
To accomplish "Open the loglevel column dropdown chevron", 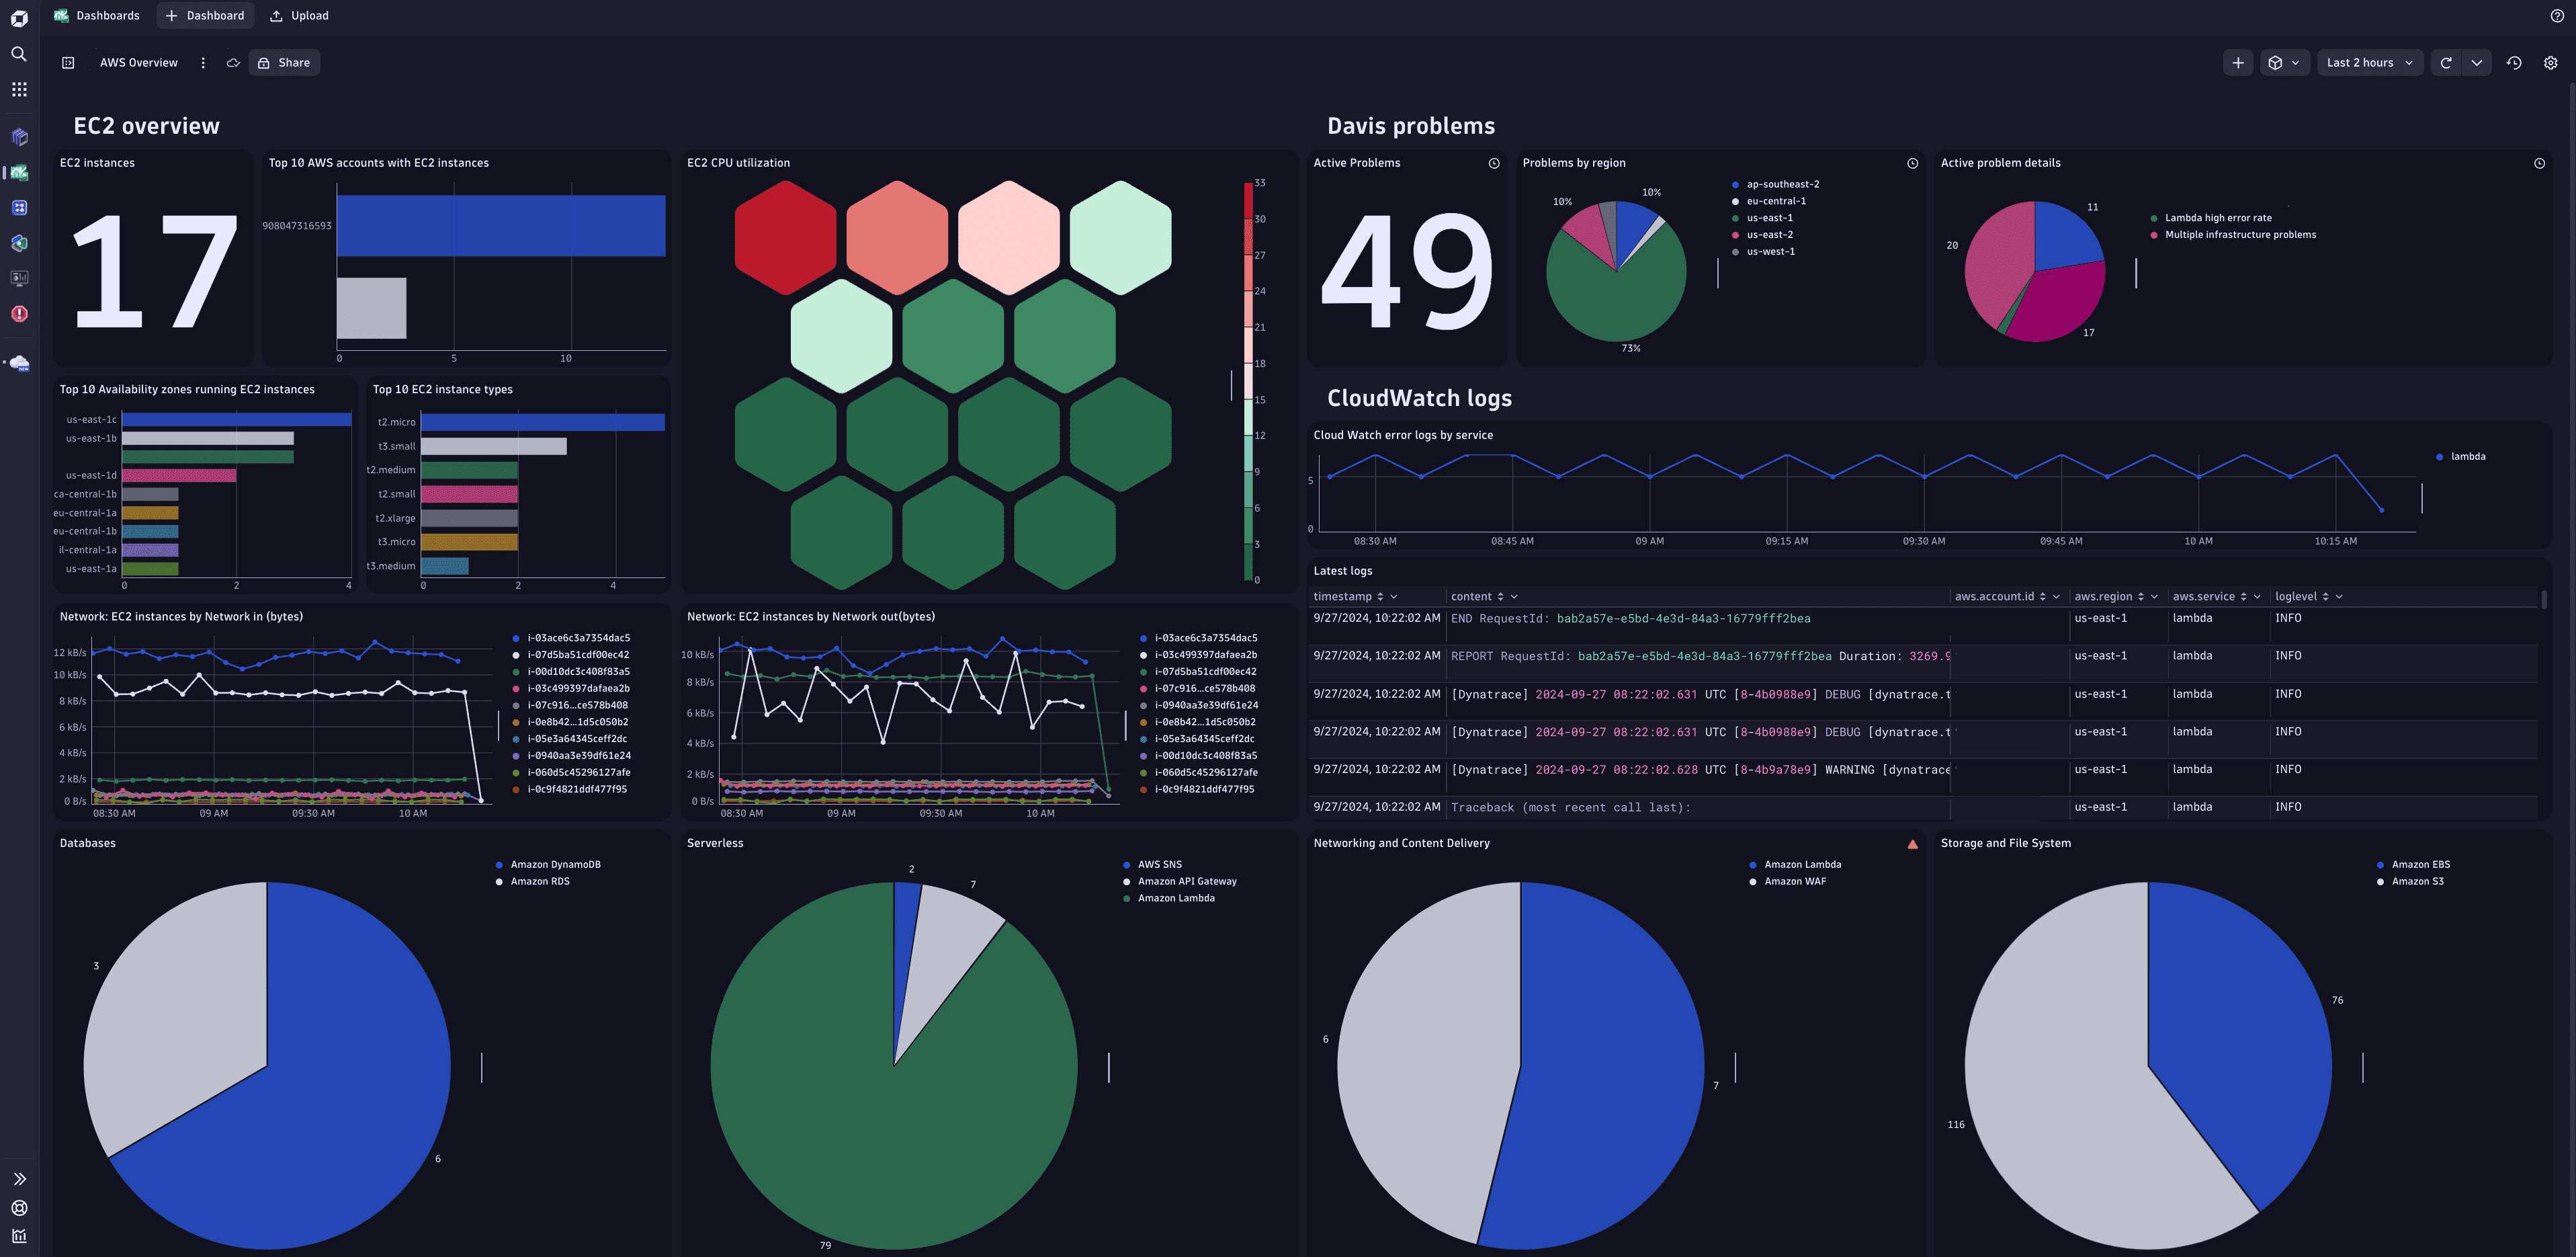I will click(x=2339, y=596).
